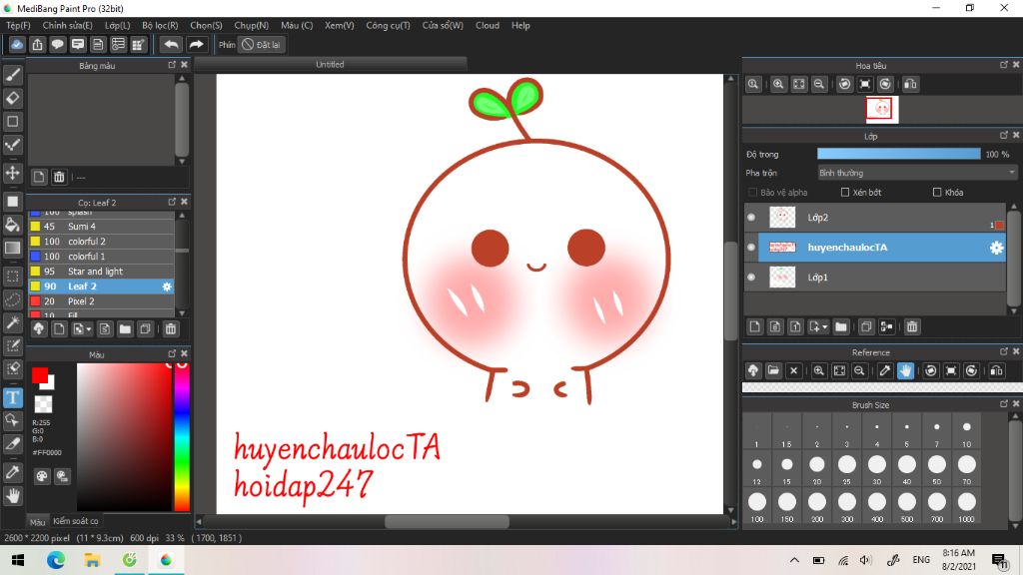
Task: Select the Text tool
Action: click(12, 397)
